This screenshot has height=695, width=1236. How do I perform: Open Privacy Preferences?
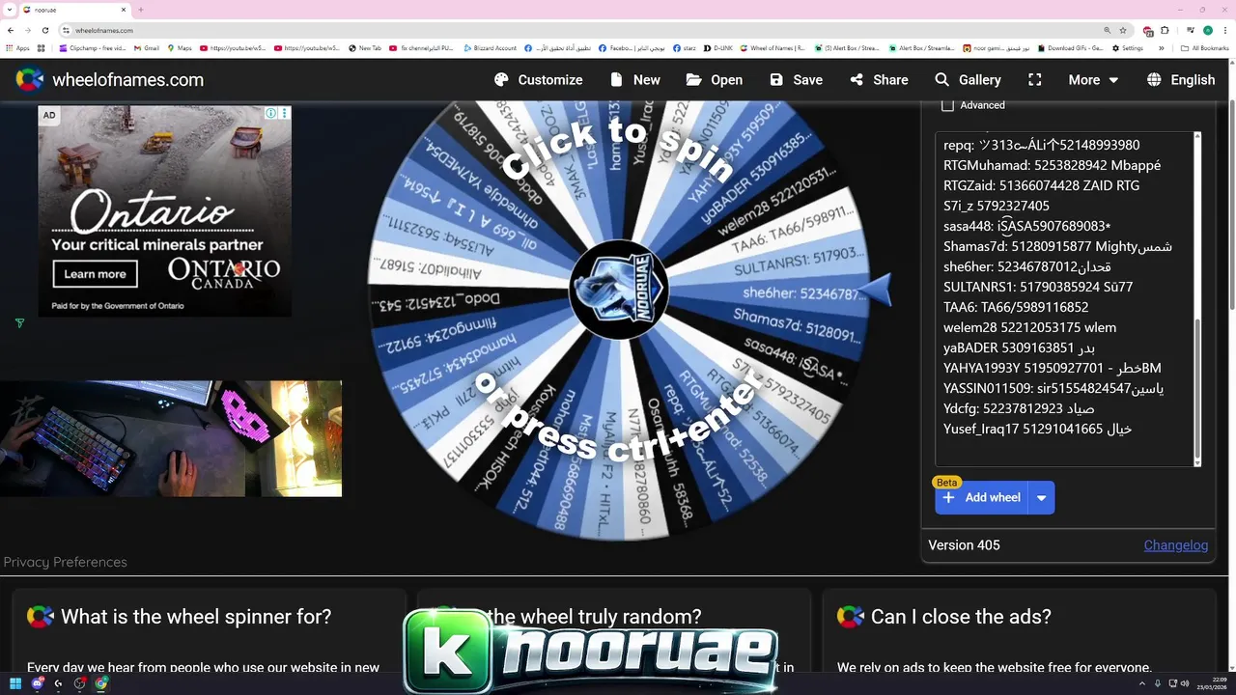pos(65,562)
